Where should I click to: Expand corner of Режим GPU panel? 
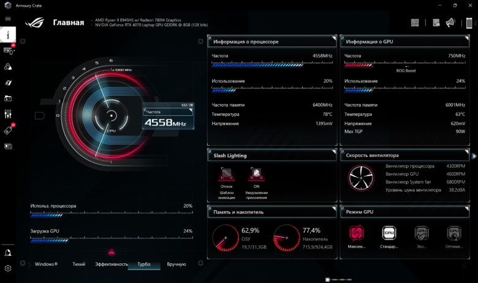[x=467, y=208]
